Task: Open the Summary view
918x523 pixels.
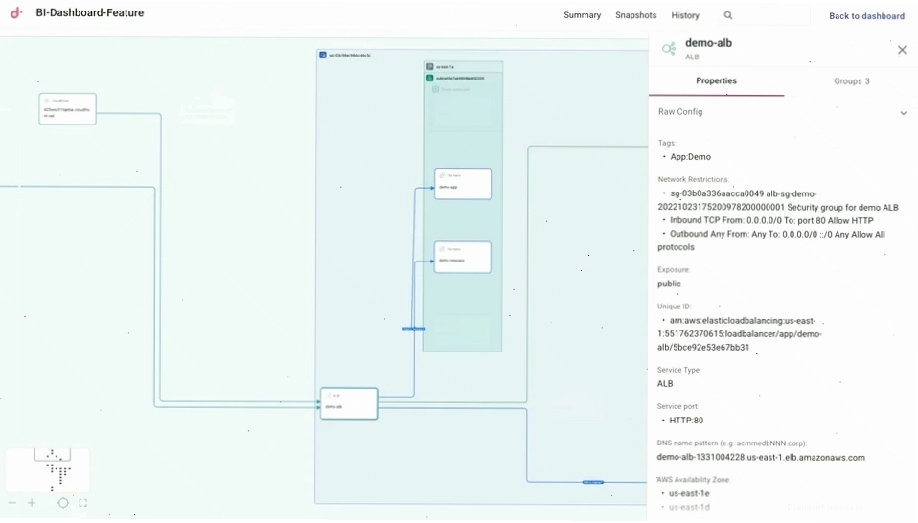Action: click(582, 15)
